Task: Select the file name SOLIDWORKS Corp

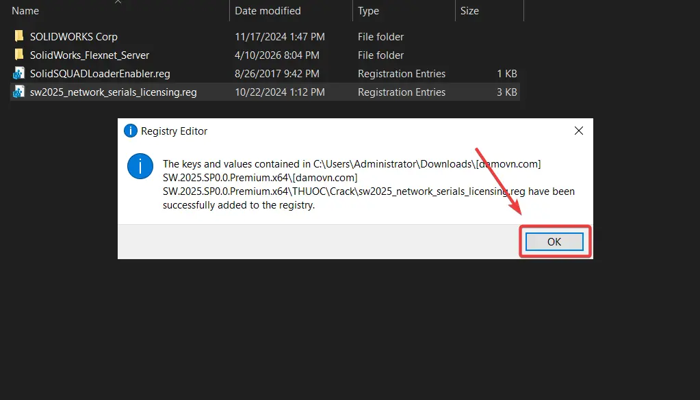Action: click(x=74, y=36)
